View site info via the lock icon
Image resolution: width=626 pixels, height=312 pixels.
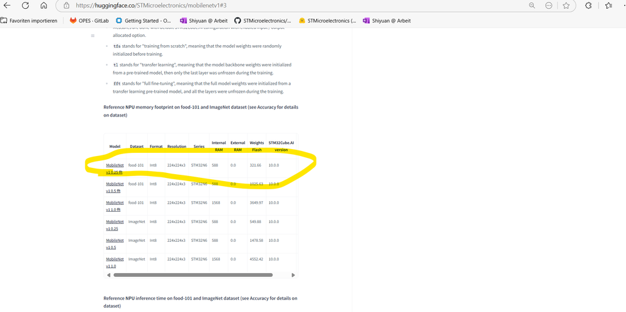[66, 6]
